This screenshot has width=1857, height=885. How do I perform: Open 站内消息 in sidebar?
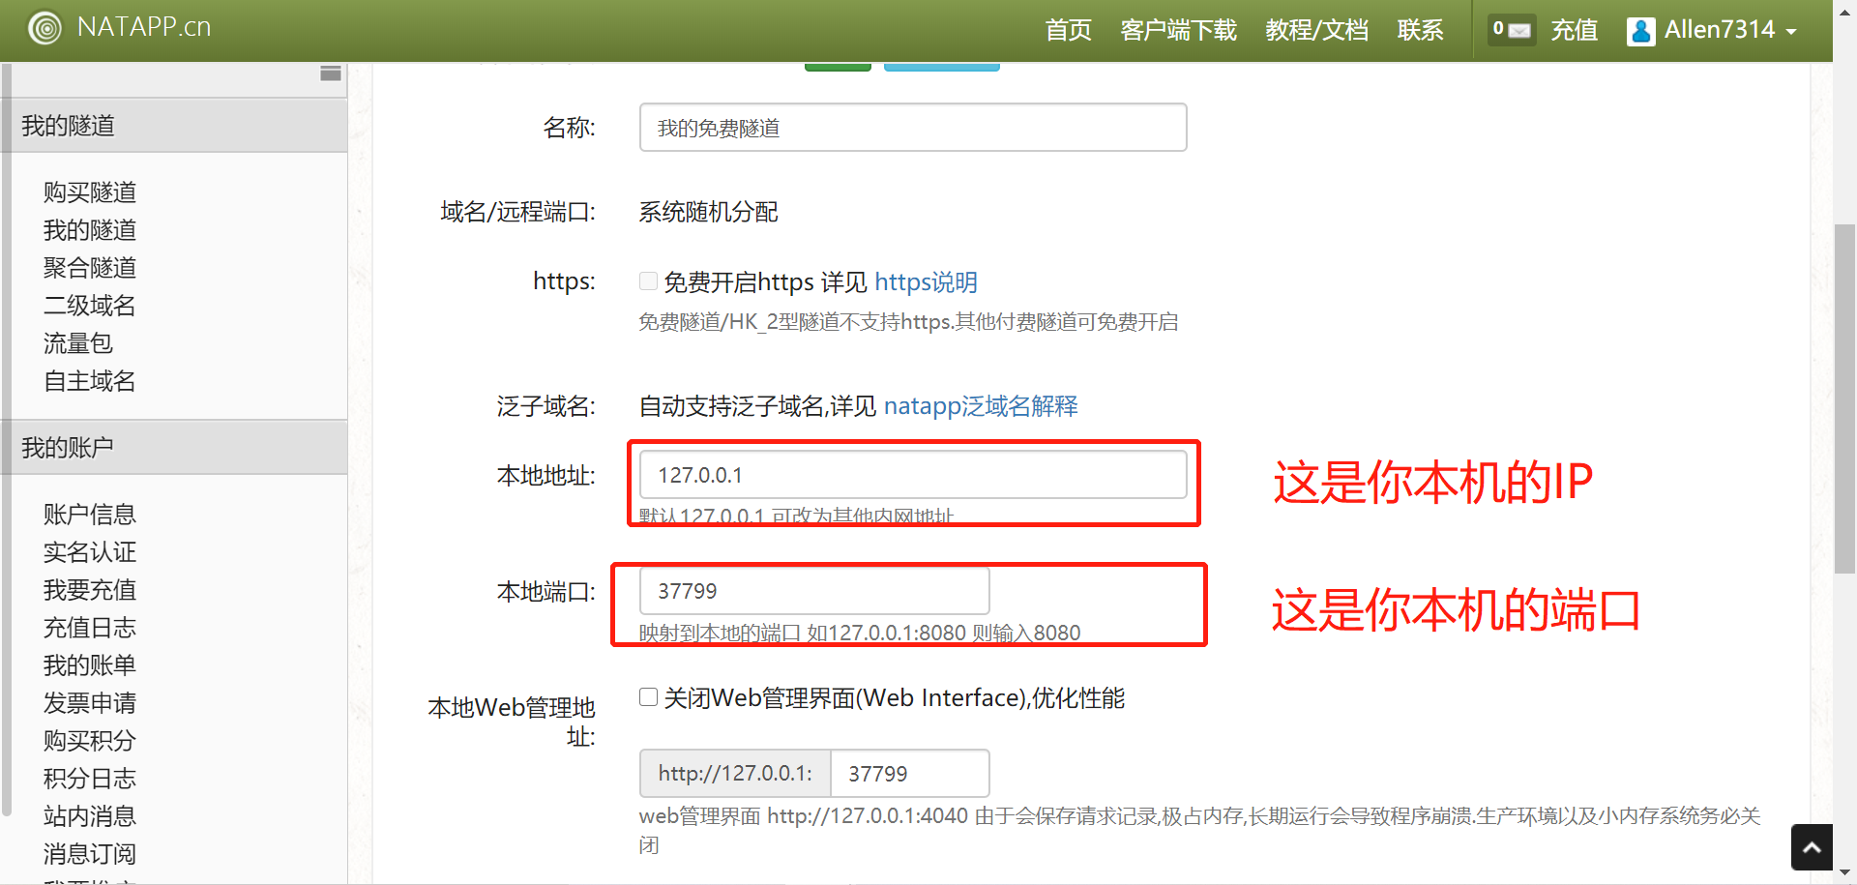pyautogui.click(x=90, y=816)
